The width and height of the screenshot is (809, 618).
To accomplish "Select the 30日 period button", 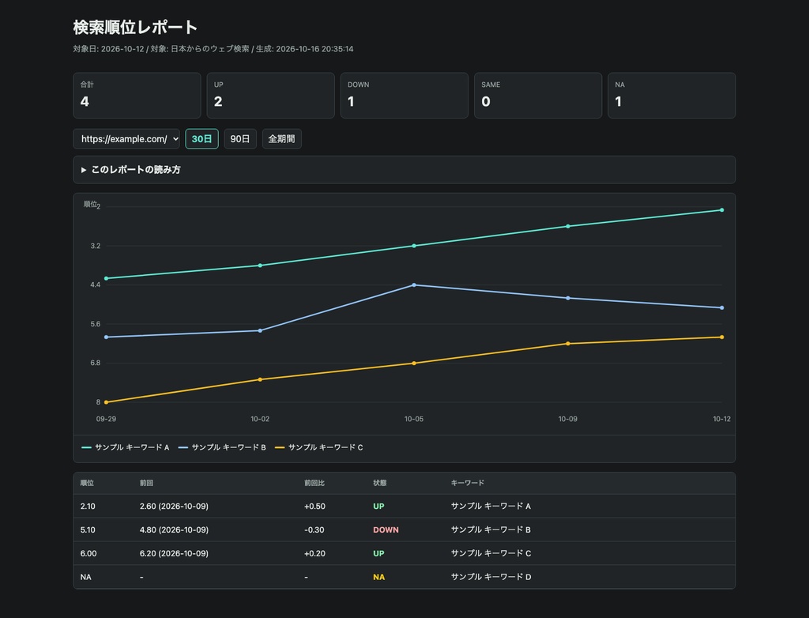I will click(x=201, y=139).
